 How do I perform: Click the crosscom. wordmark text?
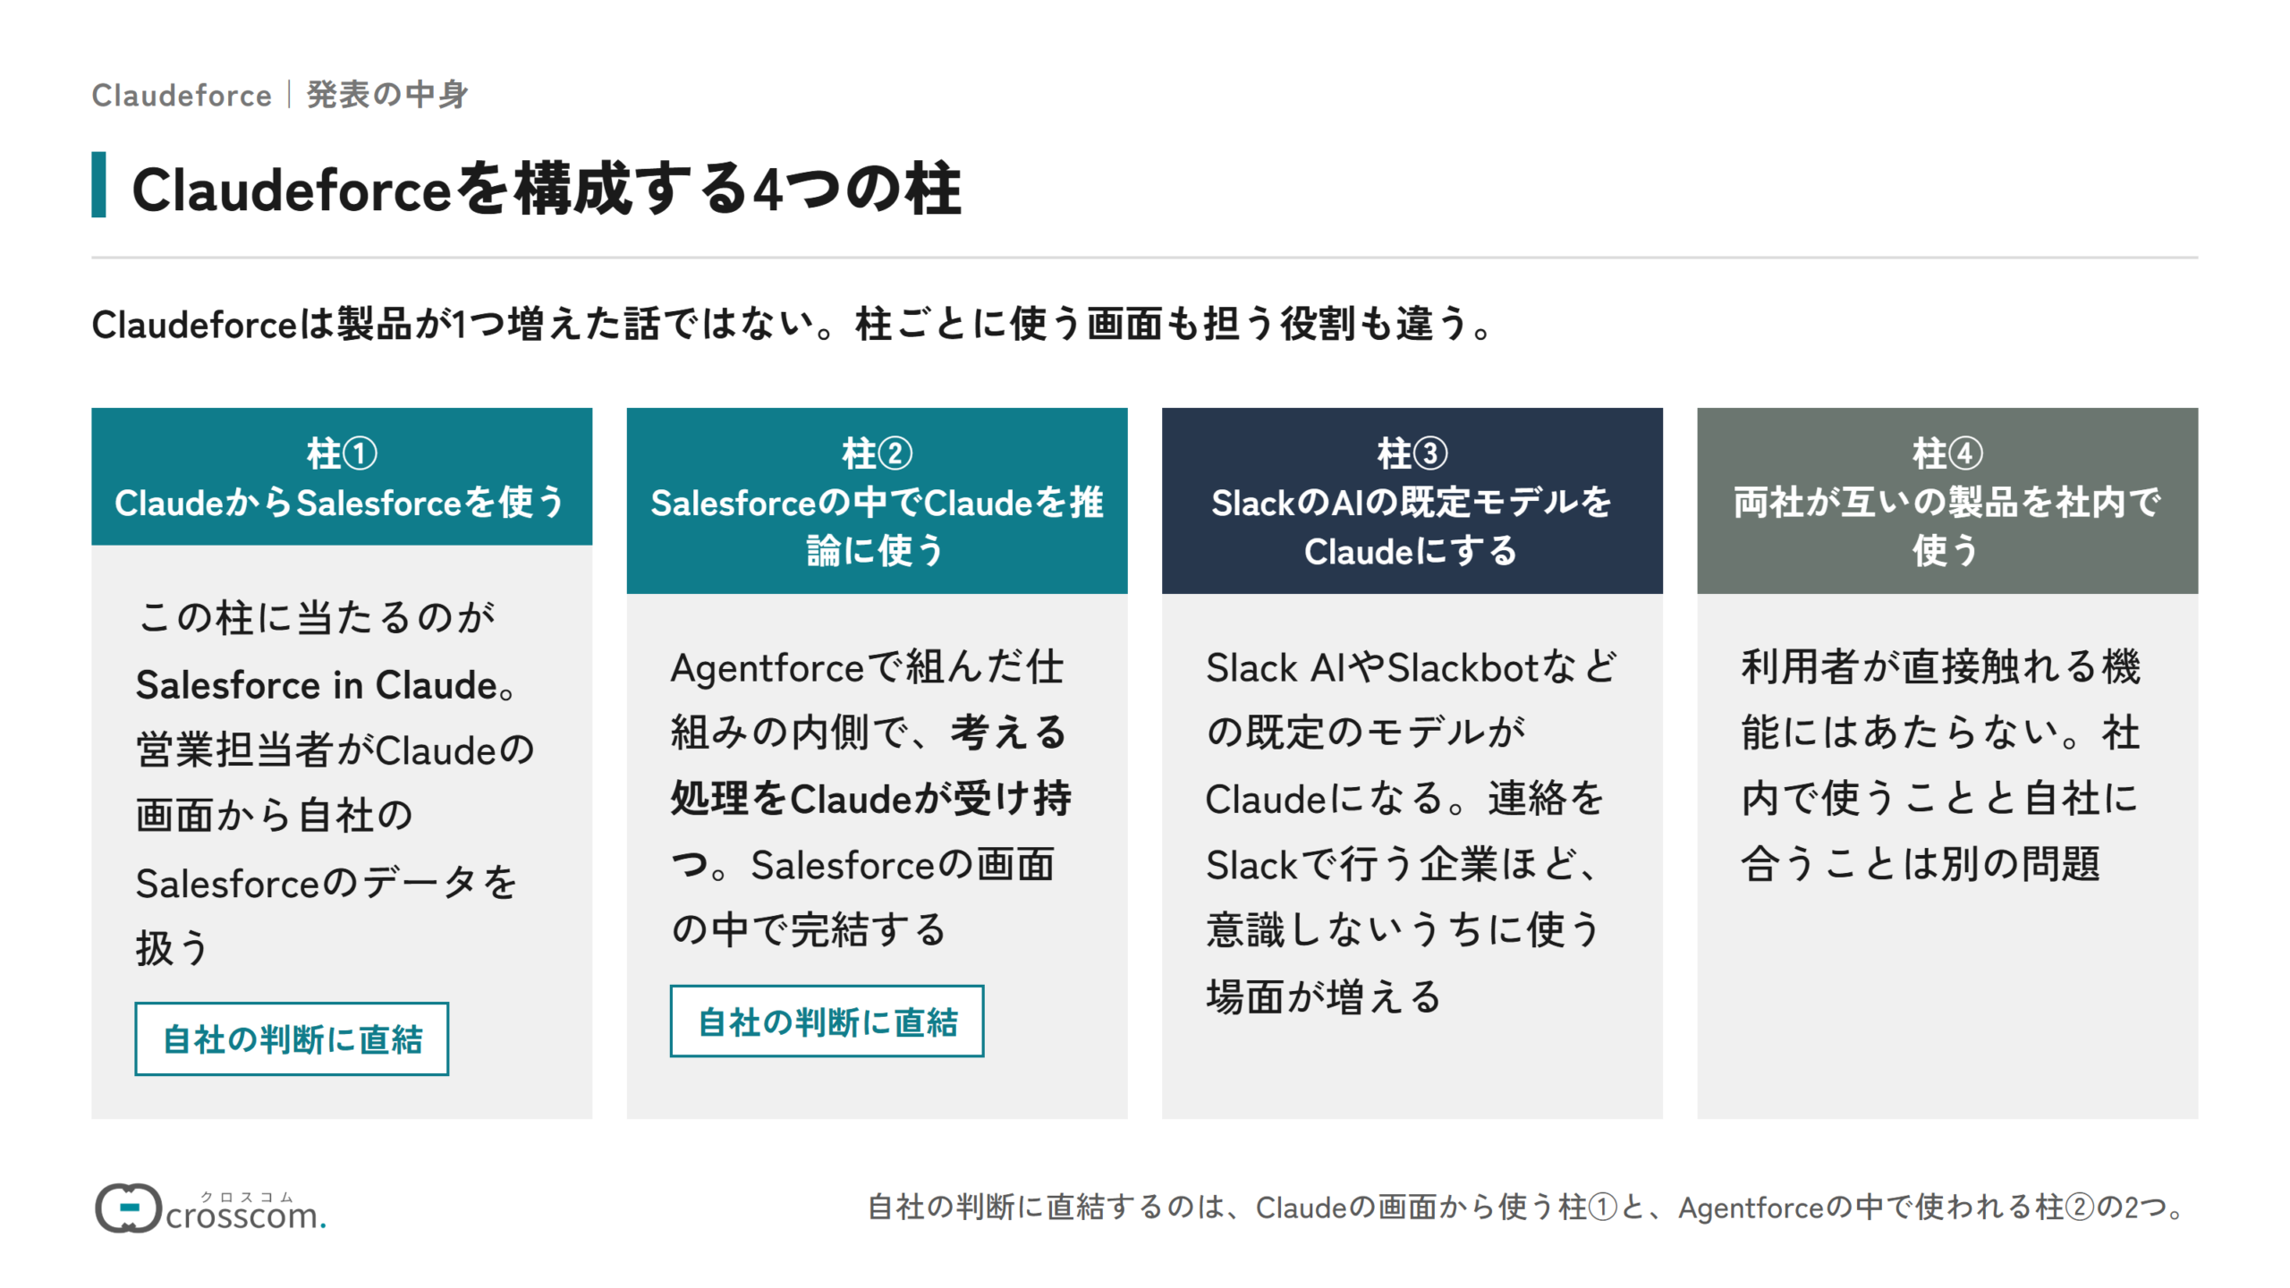246,1215
